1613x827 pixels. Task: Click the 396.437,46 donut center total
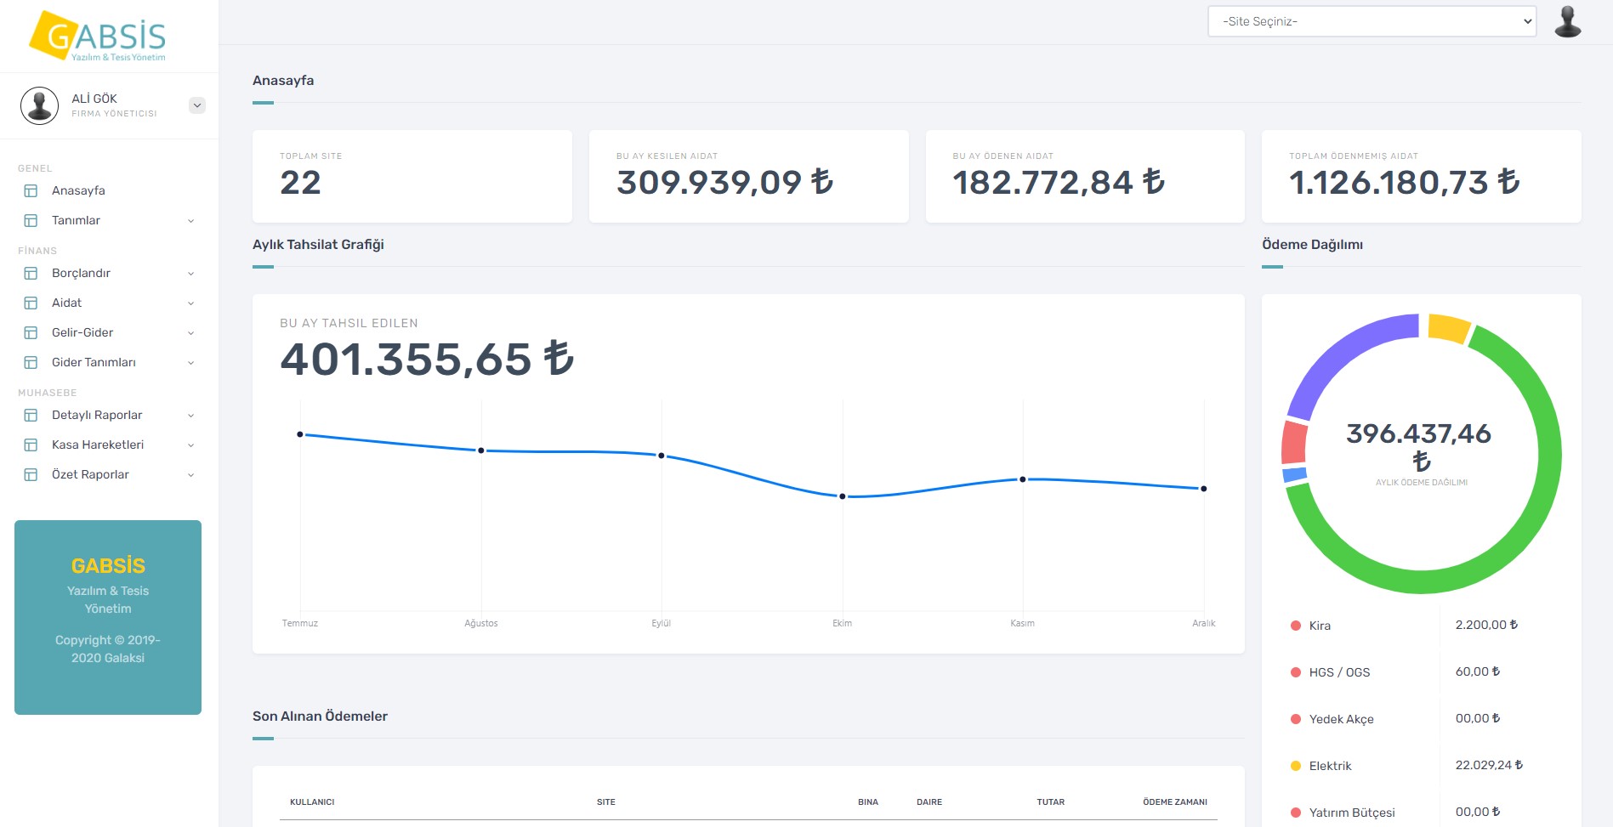(x=1419, y=446)
